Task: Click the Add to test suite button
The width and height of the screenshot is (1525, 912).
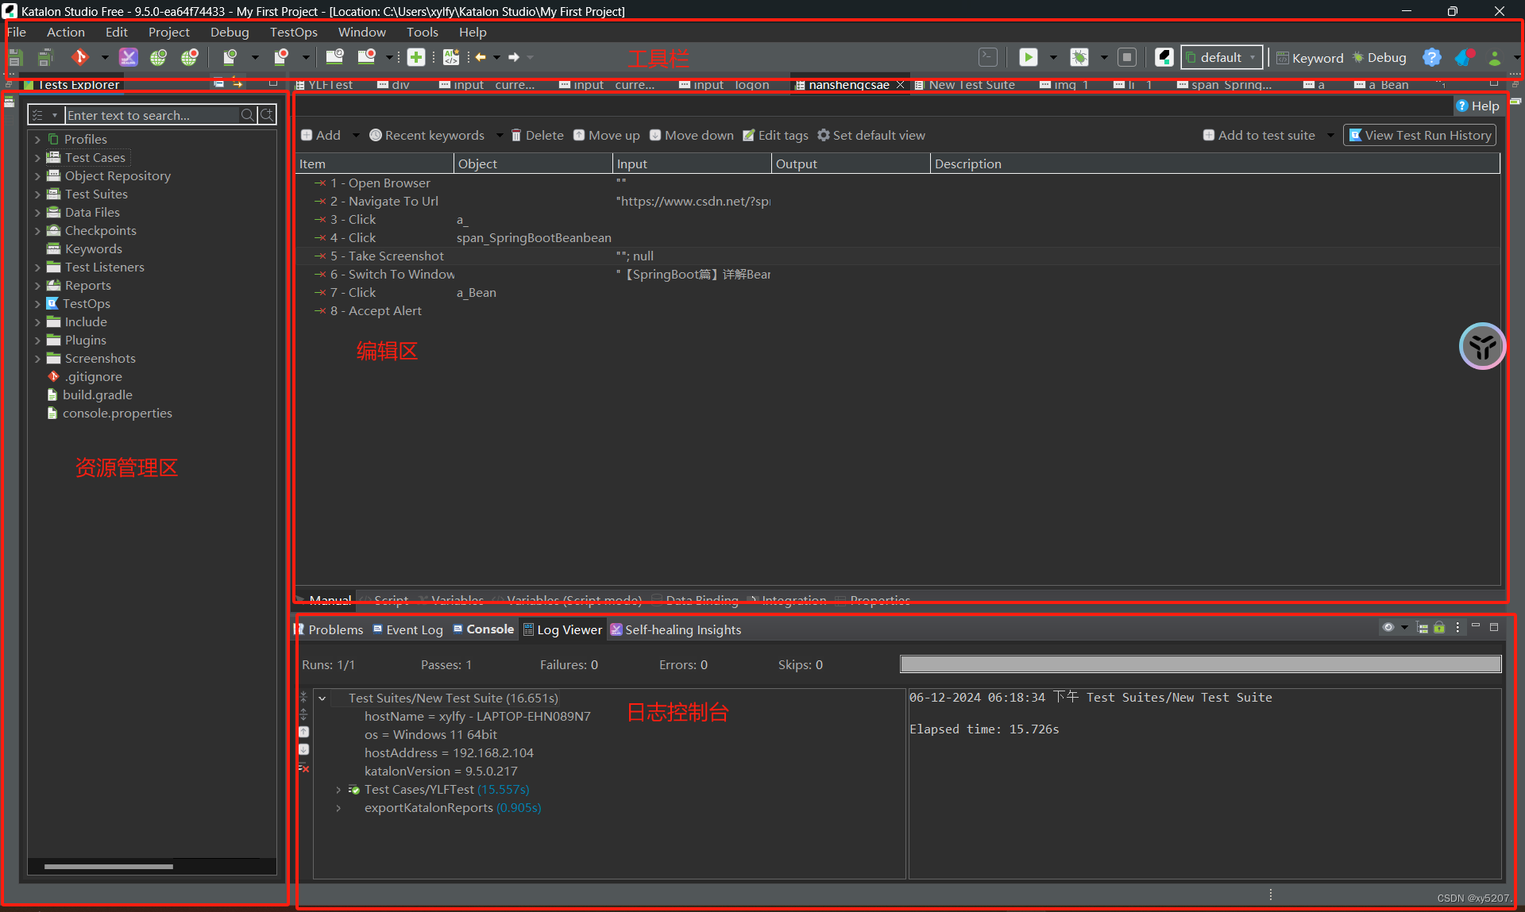Action: click(1259, 135)
